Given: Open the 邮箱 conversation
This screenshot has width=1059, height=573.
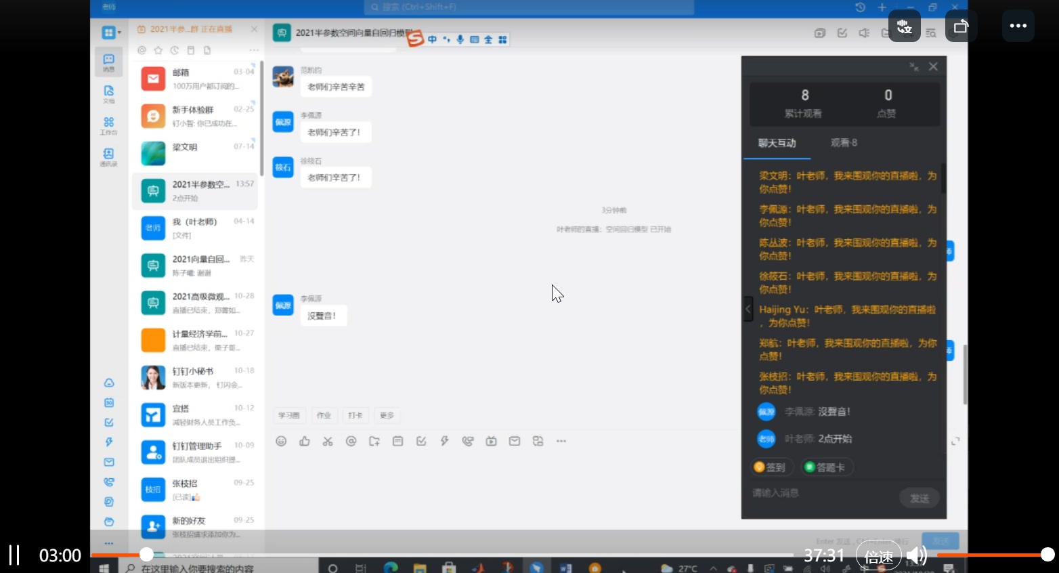Looking at the screenshot, I should point(195,79).
